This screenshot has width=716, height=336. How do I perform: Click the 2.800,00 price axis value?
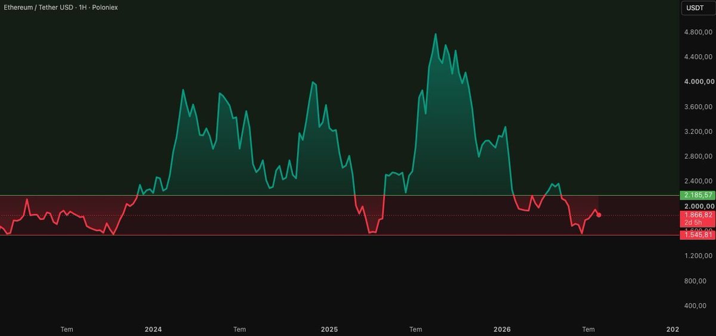pyautogui.click(x=698, y=156)
